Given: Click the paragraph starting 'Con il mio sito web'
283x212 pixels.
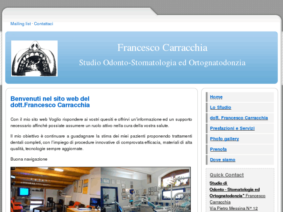Looking at the screenshot, I should point(101,123).
